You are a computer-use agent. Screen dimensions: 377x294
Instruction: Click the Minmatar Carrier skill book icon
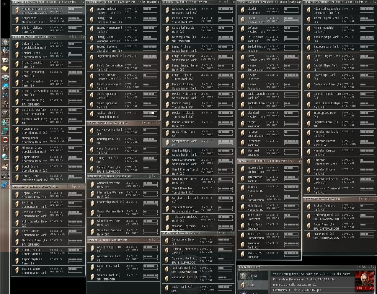pos(309,143)
